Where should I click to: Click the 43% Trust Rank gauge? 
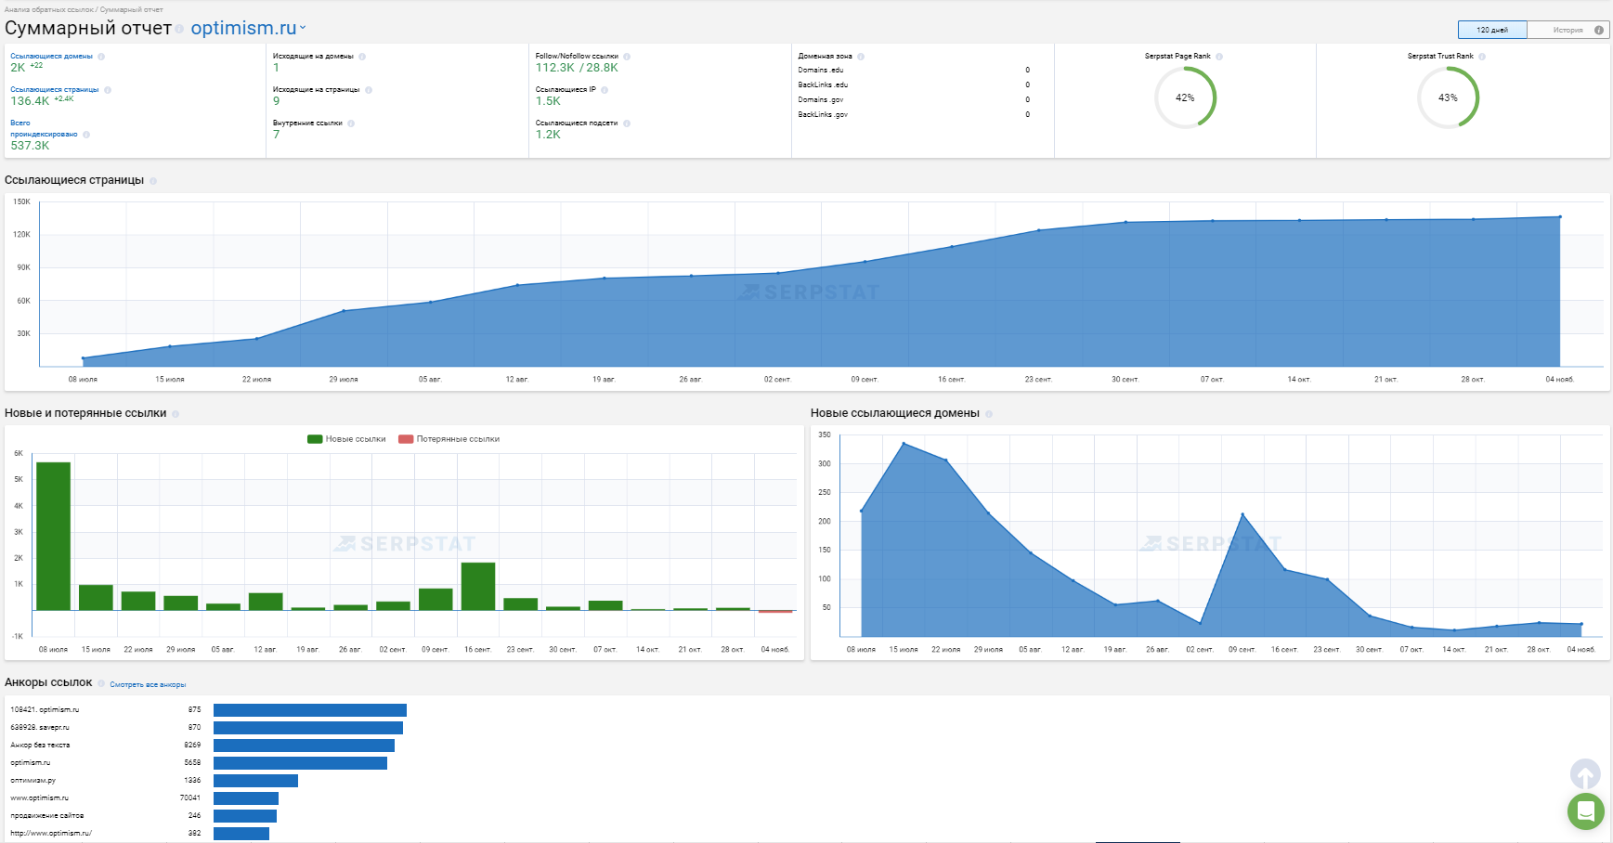coord(1448,97)
